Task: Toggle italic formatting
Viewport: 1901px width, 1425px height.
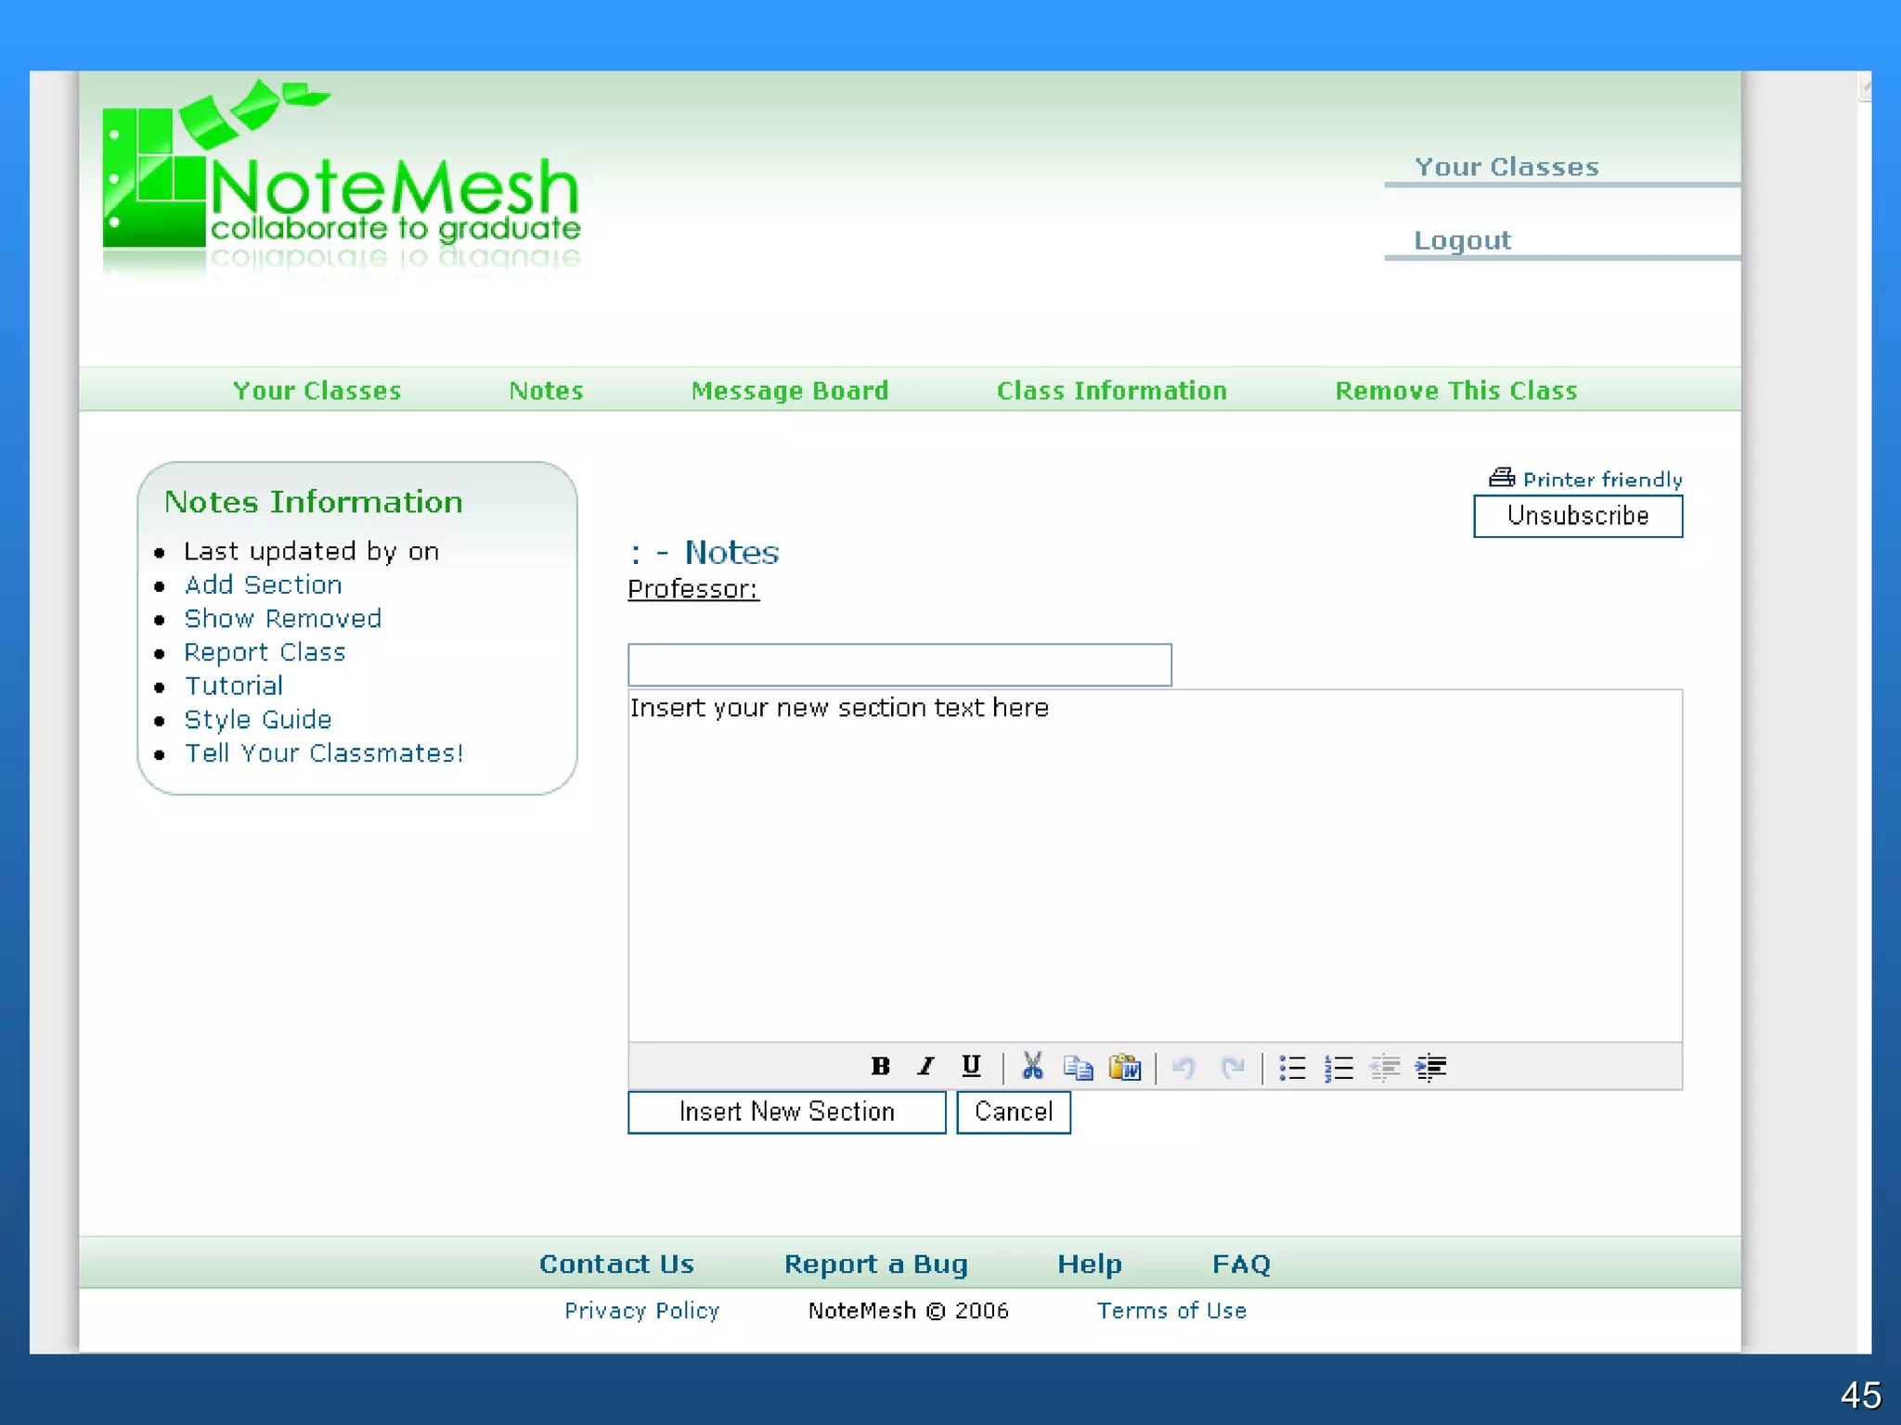Action: [925, 1067]
